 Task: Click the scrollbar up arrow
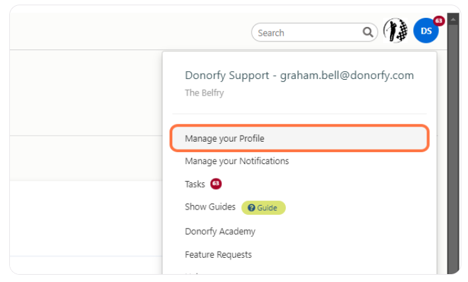pyautogui.click(x=453, y=20)
